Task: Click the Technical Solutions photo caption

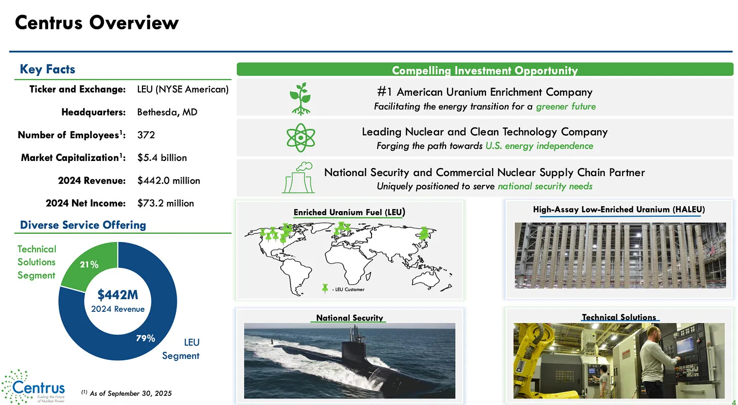Action: click(x=619, y=317)
